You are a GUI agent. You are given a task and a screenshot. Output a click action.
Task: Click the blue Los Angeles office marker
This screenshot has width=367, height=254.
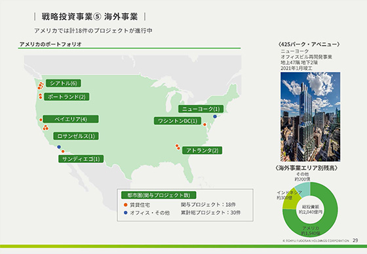point(59,147)
